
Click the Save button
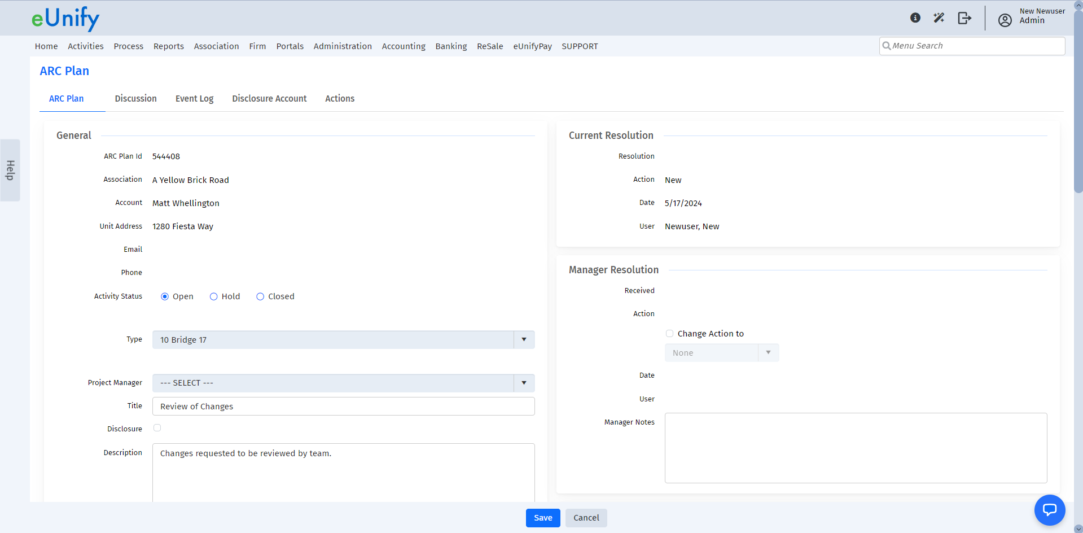tap(542, 518)
